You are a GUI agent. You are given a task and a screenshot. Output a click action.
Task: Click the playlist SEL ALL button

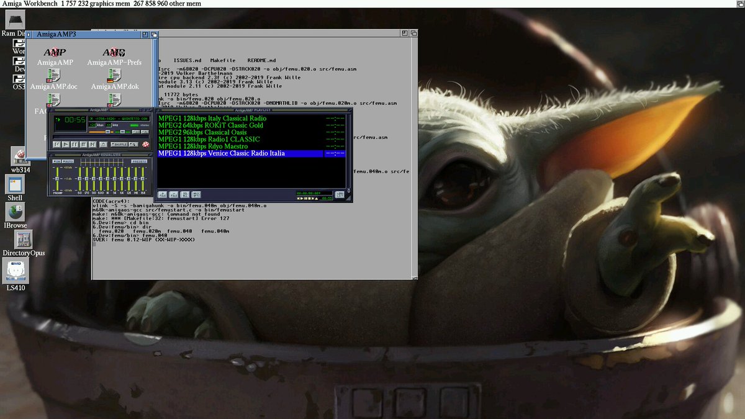(184, 195)
